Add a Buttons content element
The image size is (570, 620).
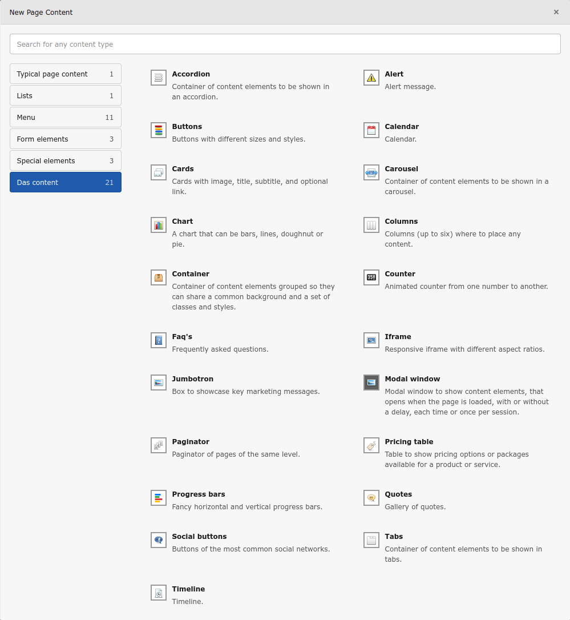click(x=158, y=130)
